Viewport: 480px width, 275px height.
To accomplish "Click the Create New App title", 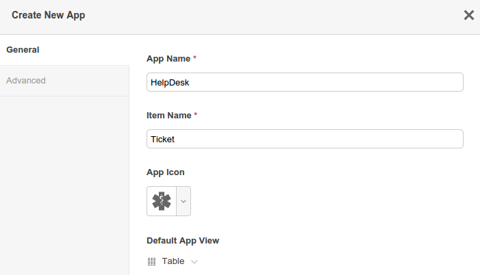I will pos(49,15).
